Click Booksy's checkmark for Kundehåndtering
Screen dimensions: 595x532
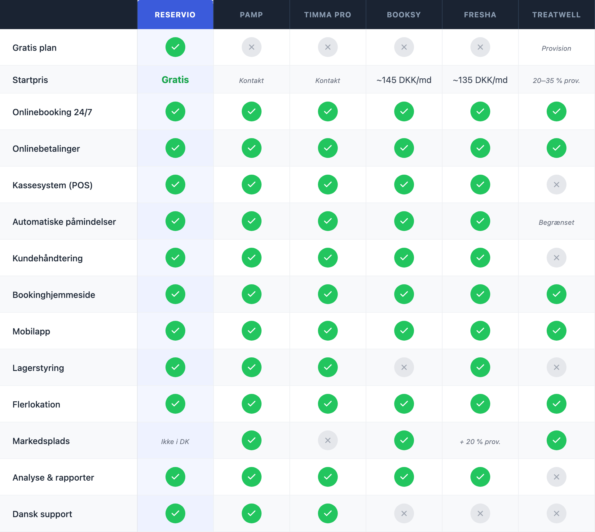pyautogui.click(x=404, y=258)
